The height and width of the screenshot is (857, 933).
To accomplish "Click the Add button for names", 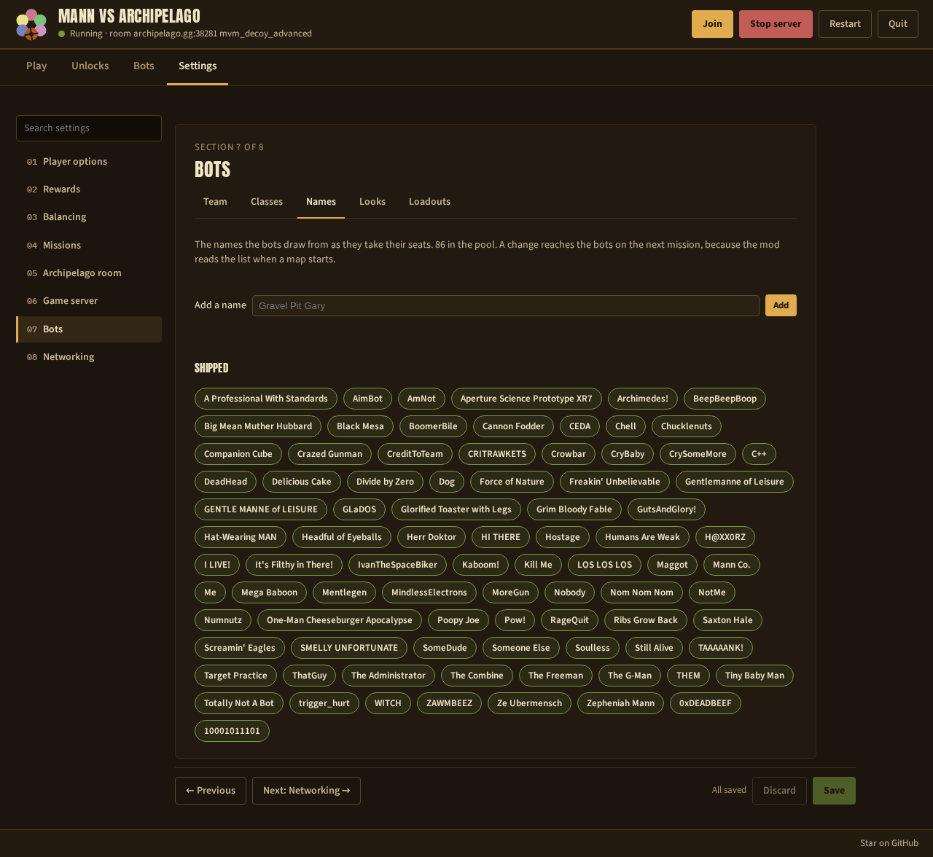I will point(781,305).
